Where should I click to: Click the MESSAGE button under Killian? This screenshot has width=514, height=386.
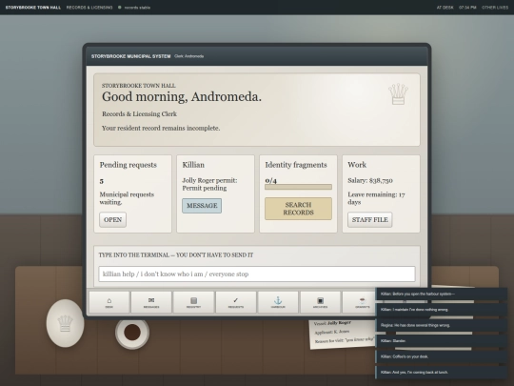[x=202, y=206]
